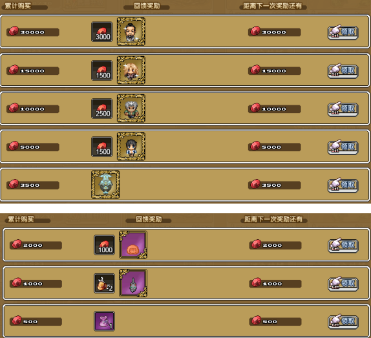Image resolution: width=371 pixels, height=338 pixels.
Task: Click the 2500 ruby reward icon
Action: pos(102,109)
